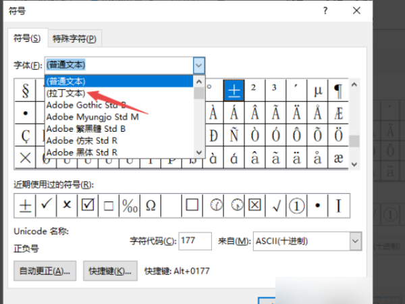The image size is (405, 304).
Task: Choose the bullet • symbol in grid
Action: point(25,113)
